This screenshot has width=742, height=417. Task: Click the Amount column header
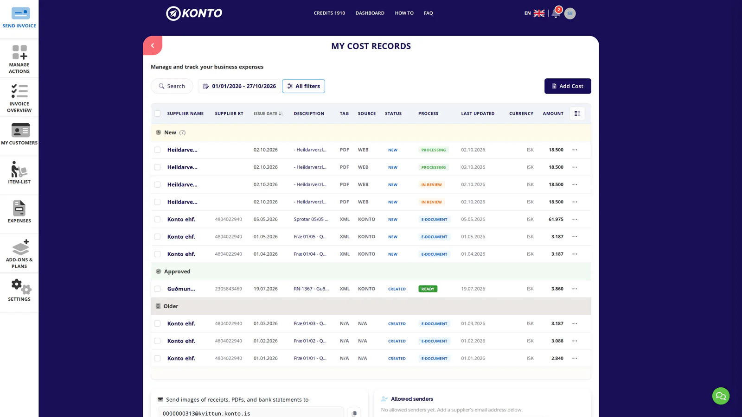553,114
